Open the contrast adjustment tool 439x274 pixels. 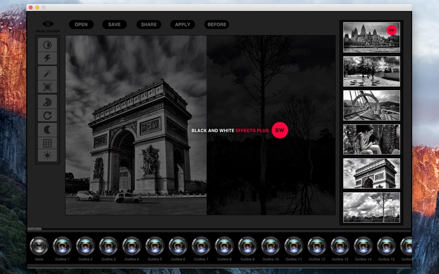click(x=47, y=45)
